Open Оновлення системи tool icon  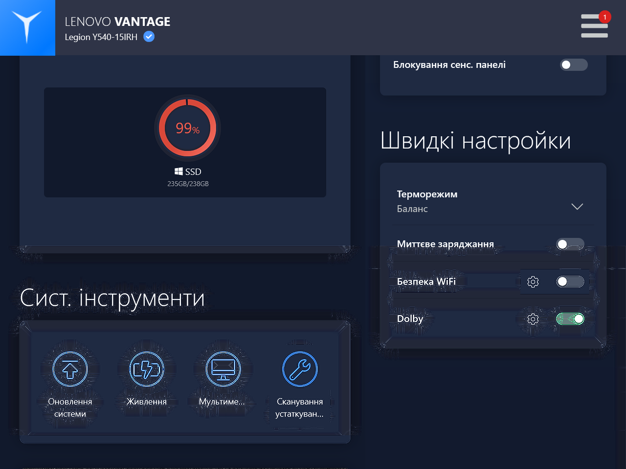[70, 369]
